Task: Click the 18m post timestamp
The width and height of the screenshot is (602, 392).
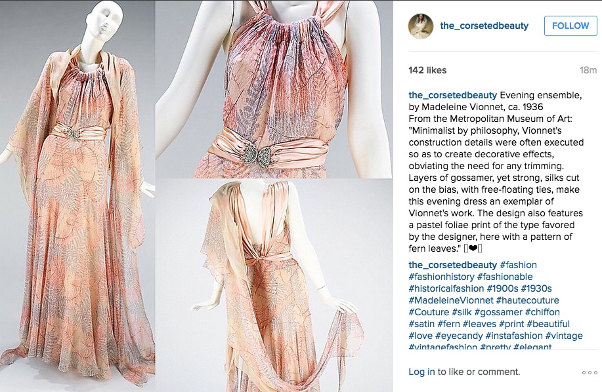Action: 588,70
